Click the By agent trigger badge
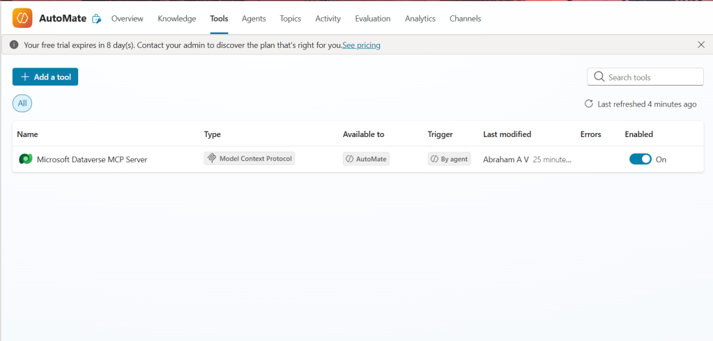Screen dimensions: 713x341 tap(450, 159)
